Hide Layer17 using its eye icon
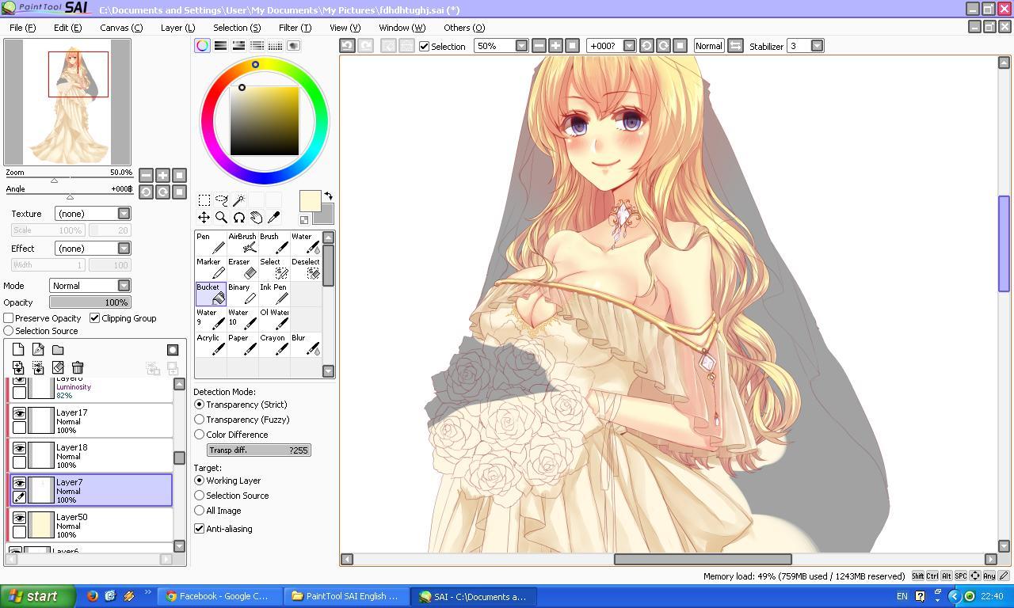This screenshot has height=608, width=1014. click(19, 413)
